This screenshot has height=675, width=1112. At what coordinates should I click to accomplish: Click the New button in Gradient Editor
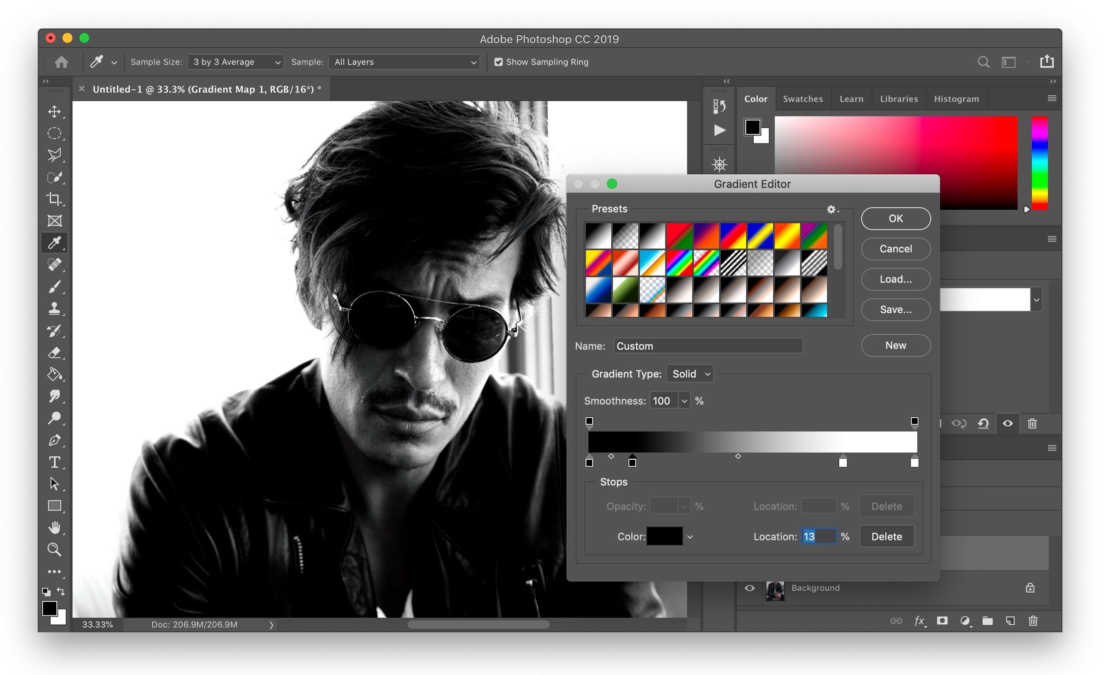click(895, 345)
